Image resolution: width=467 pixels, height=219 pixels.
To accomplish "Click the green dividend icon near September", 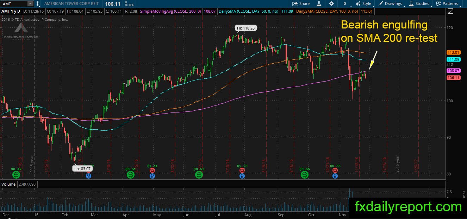I will pos(304,174).
